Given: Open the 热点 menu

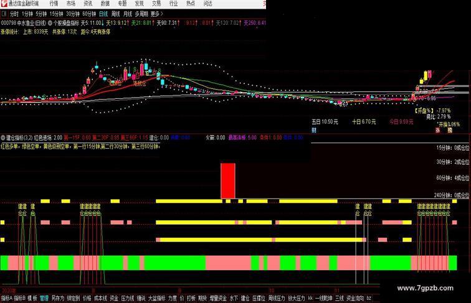Looking at the screenshot, I should (191, 4).
